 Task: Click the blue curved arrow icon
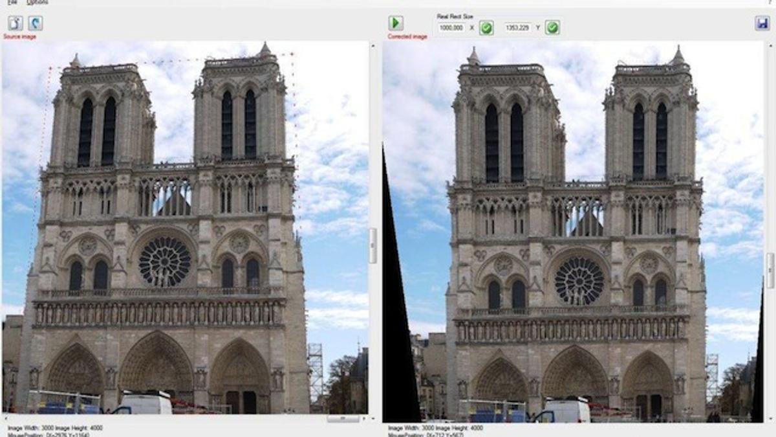tap(35, 23)
